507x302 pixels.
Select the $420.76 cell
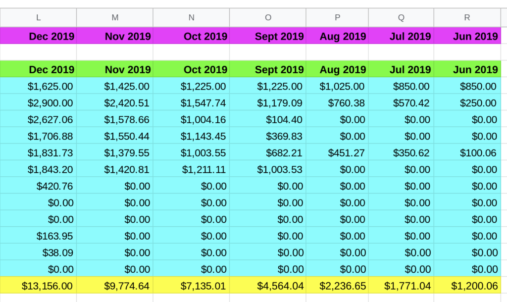click(39, 186)
